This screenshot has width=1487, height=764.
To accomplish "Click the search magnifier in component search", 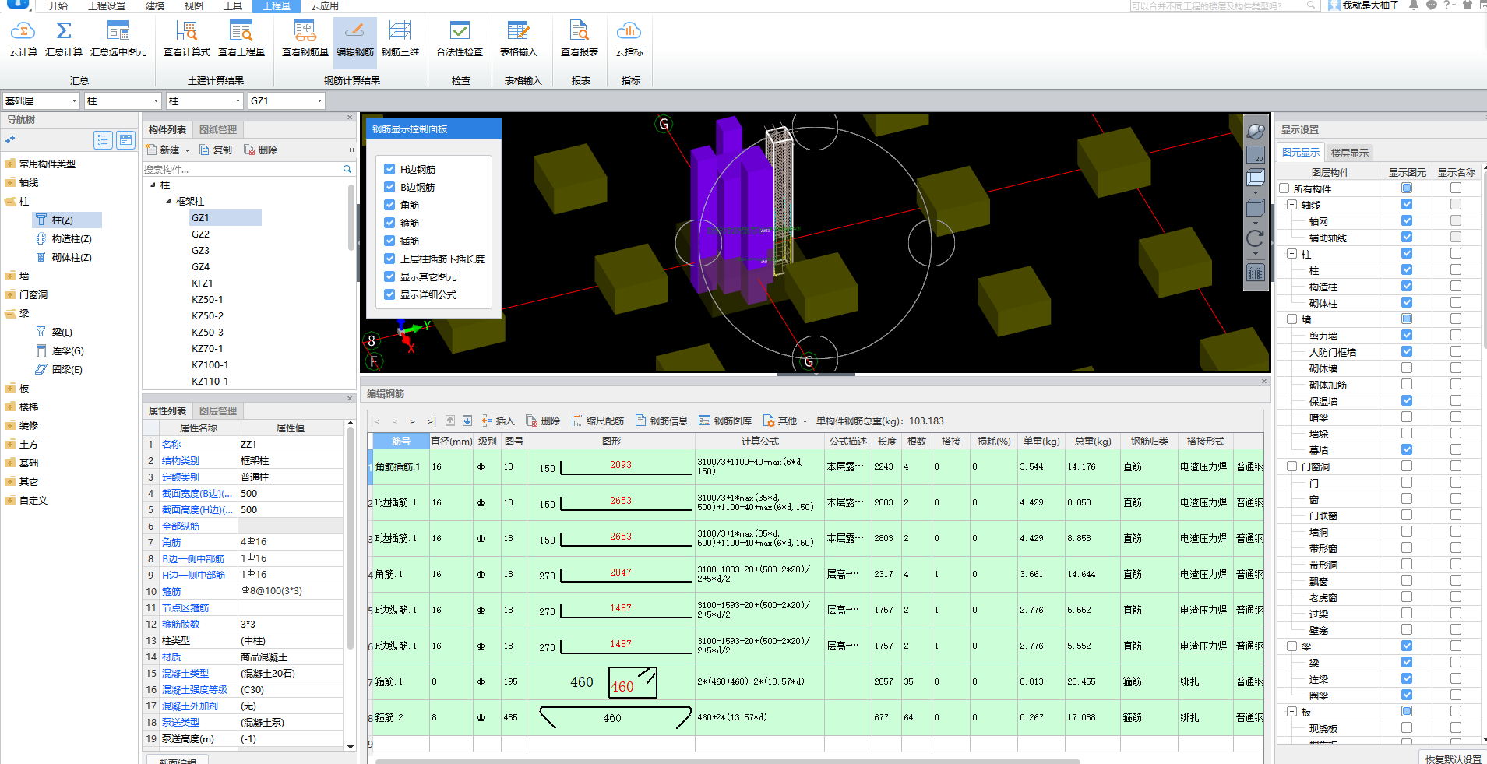I will tap(347, 169).
